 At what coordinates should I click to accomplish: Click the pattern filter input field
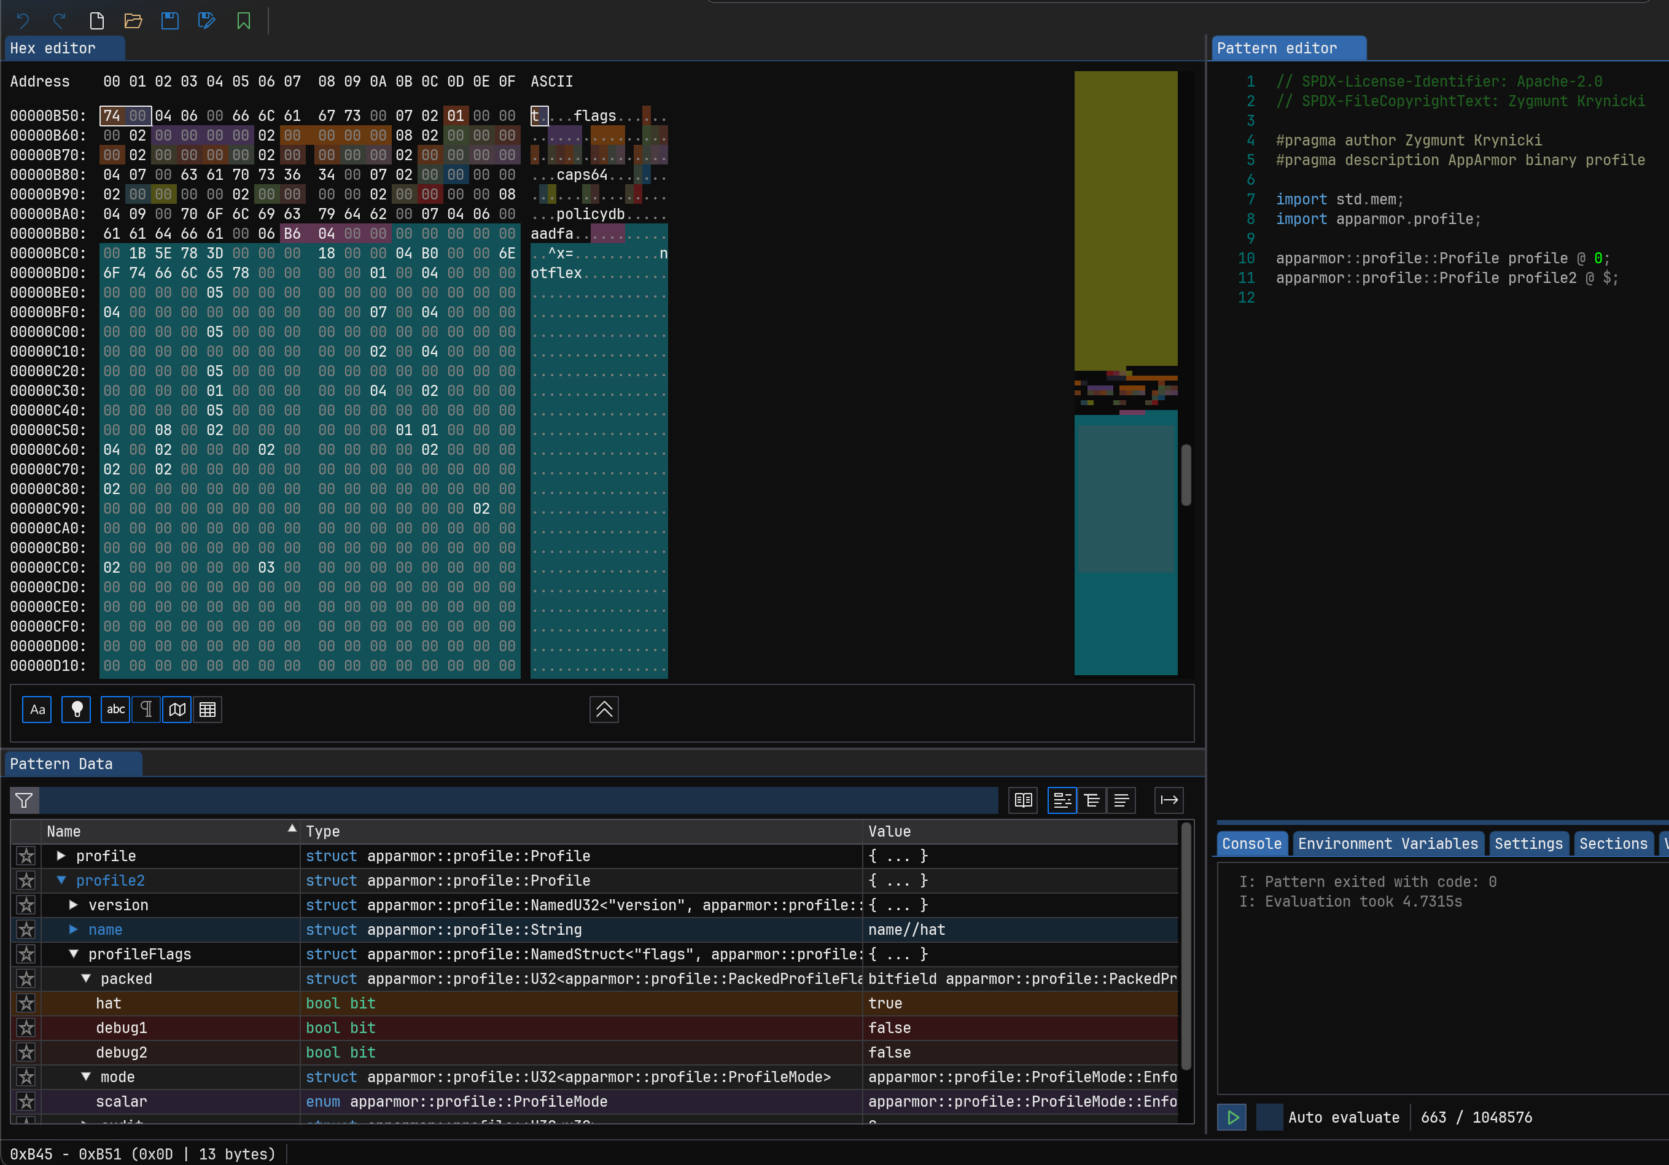[518, 800]
